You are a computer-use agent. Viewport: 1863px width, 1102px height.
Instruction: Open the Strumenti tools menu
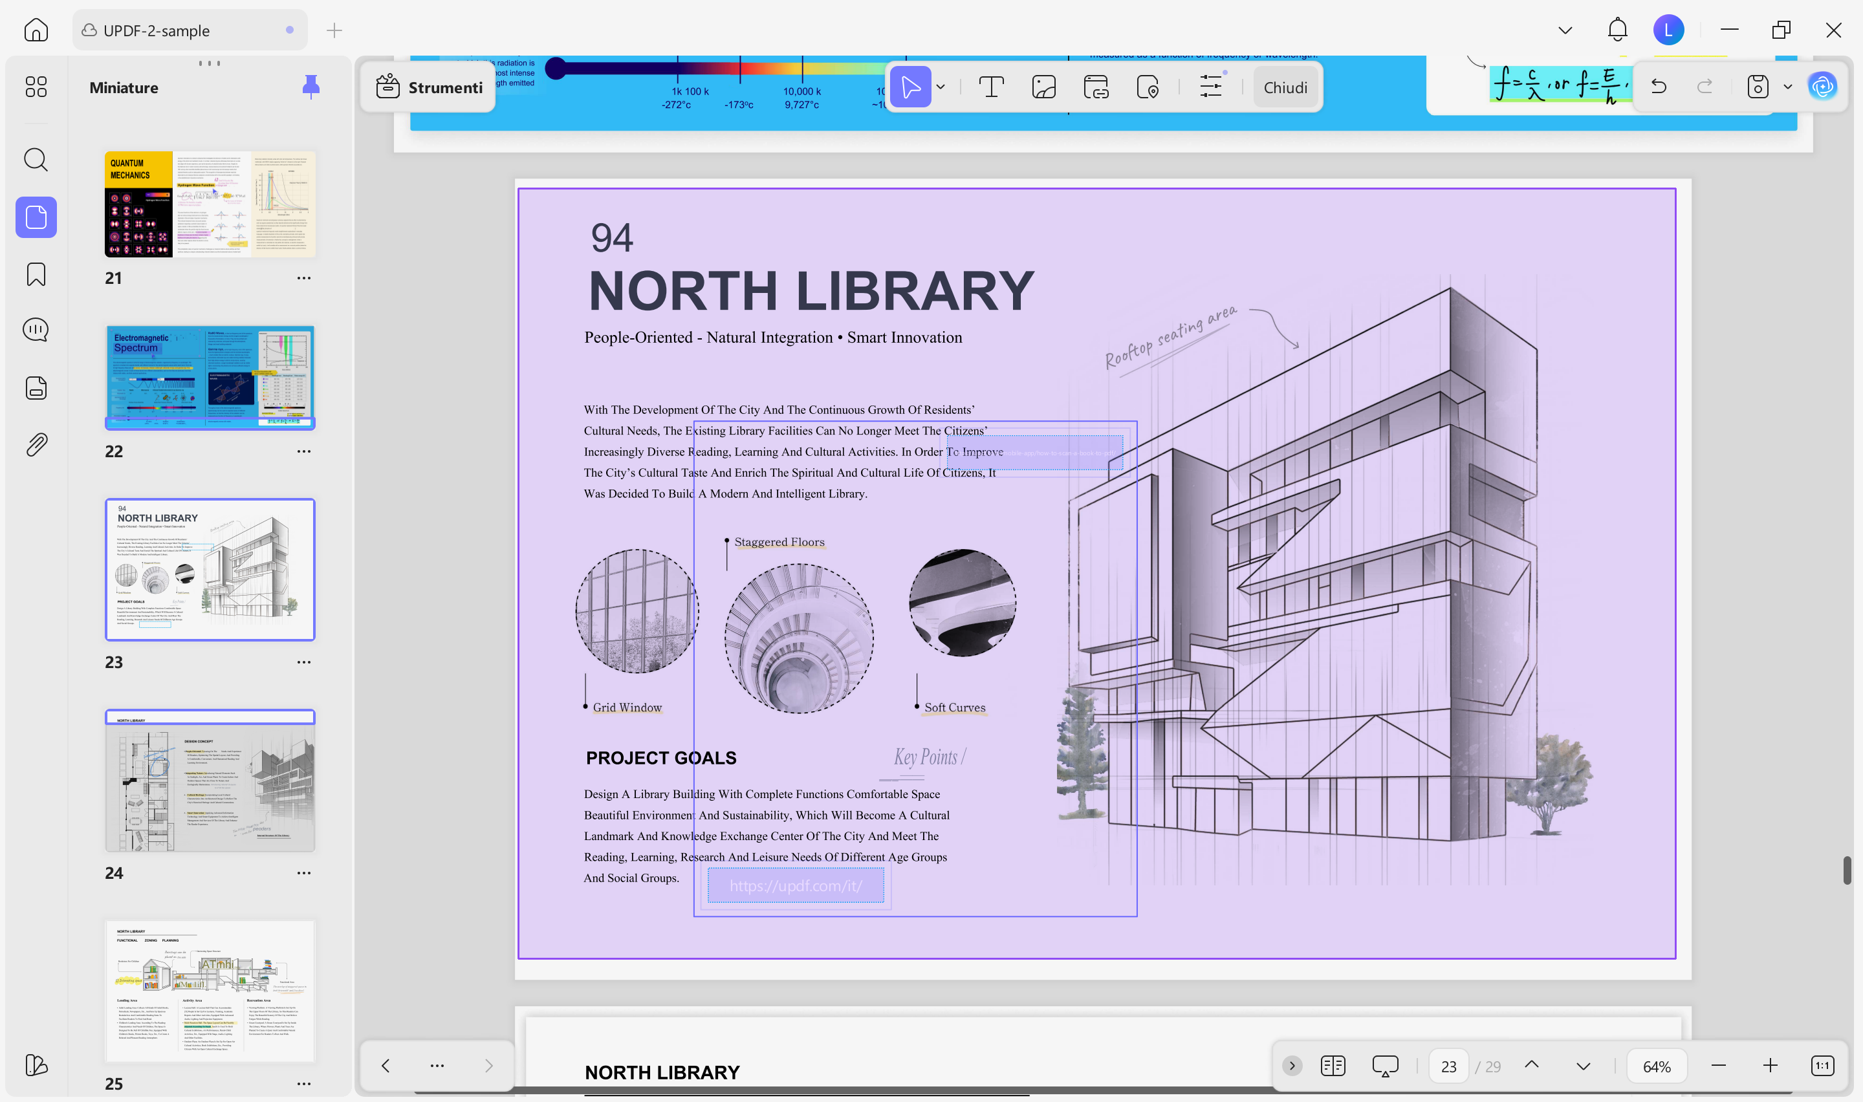[429, 87]
